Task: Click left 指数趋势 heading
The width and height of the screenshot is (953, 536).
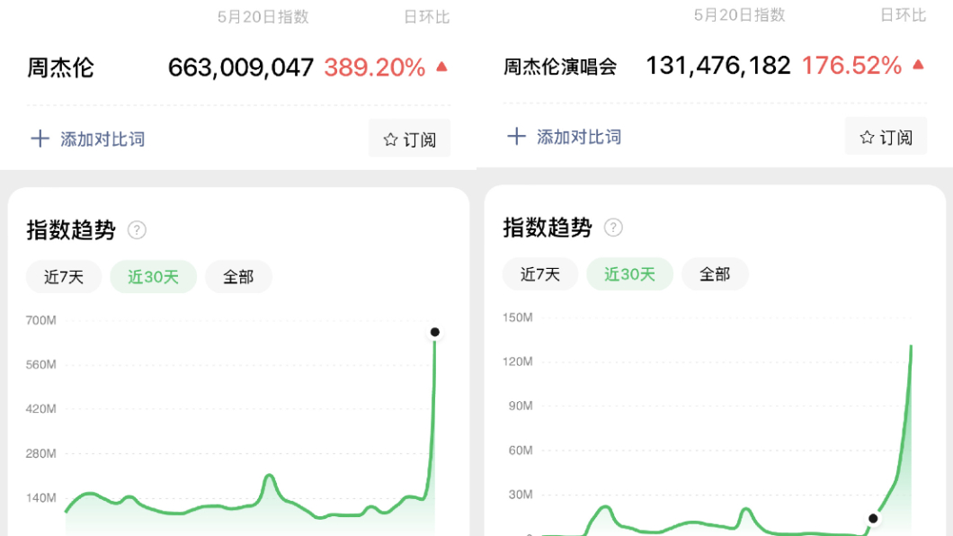Action: 71,230
